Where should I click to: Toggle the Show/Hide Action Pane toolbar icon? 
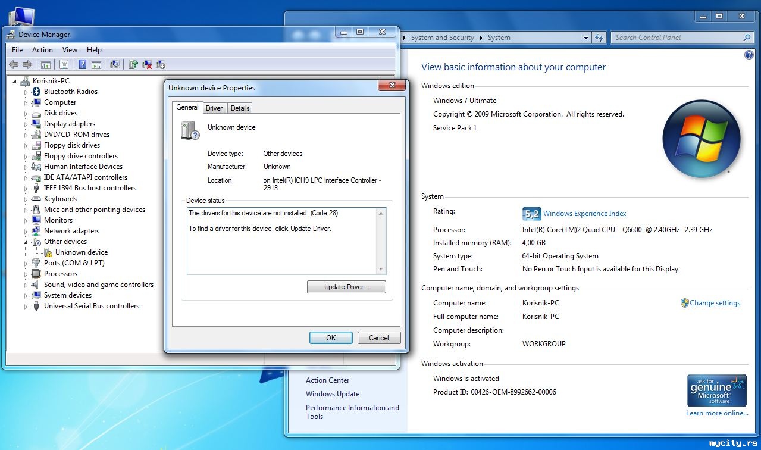[96, 64]
